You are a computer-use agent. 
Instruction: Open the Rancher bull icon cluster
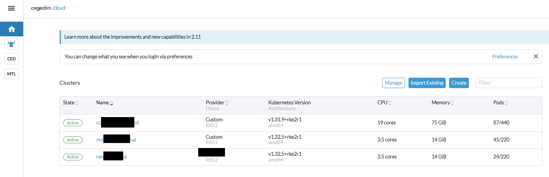coord(12,44)
